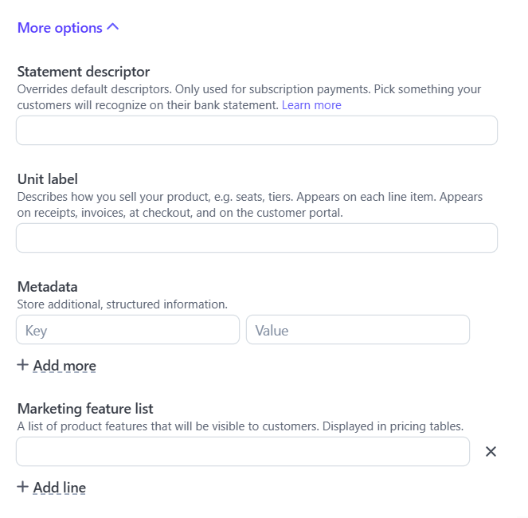Collapse the More options section
Viewport: 528px width, 518px height.
(60, 28)
